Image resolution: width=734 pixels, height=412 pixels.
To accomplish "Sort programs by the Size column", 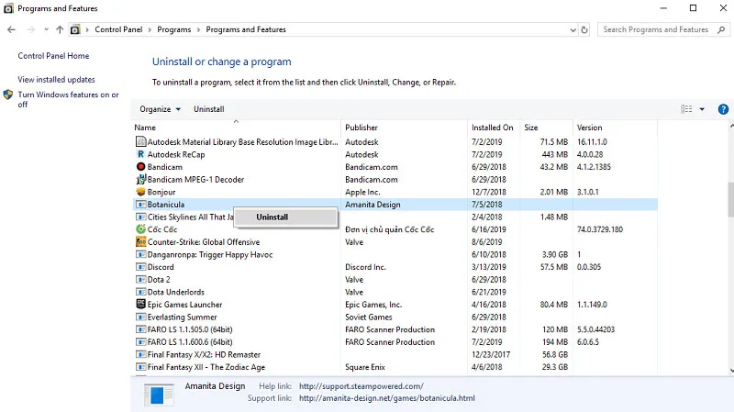I will (x=531, y=128).
